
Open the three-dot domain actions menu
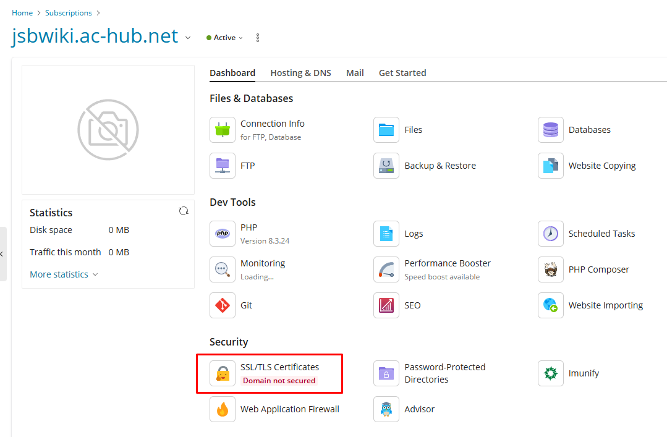[x=258, y=38]
